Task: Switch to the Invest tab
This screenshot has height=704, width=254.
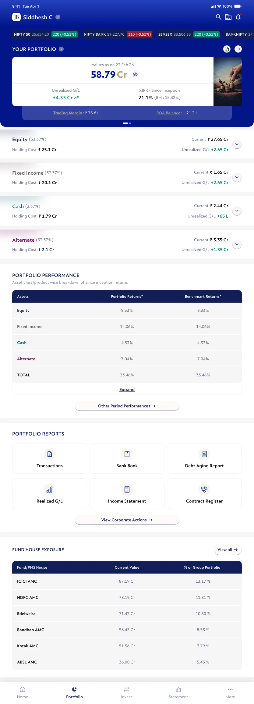Action: (126, 693)
